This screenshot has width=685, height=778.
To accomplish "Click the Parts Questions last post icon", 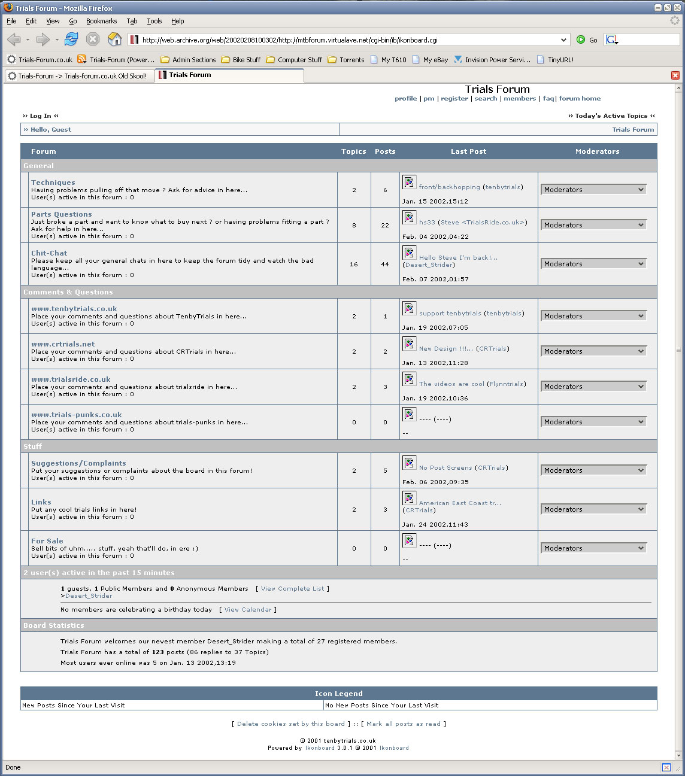I will [410, 217].
